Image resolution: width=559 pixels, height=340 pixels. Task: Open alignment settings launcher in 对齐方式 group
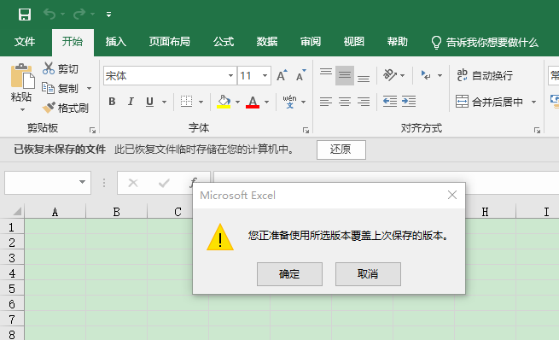point(537,130)
